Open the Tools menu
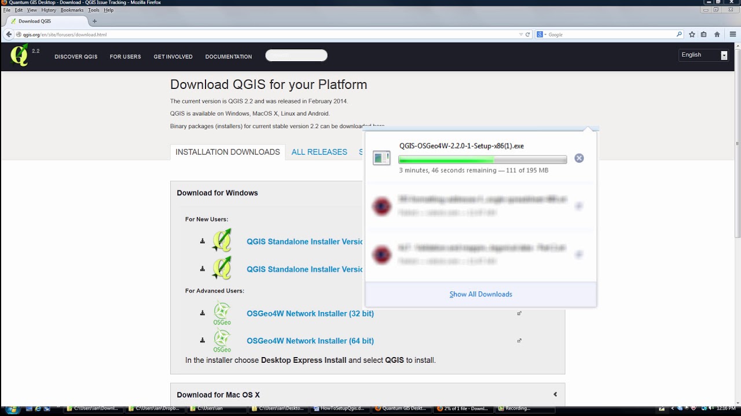Screen dimensions: 741x416 pos(94,10)
